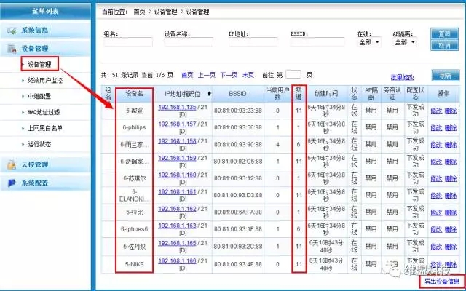
Task: Click the 批量修改 link
Action: pos(402,76)
